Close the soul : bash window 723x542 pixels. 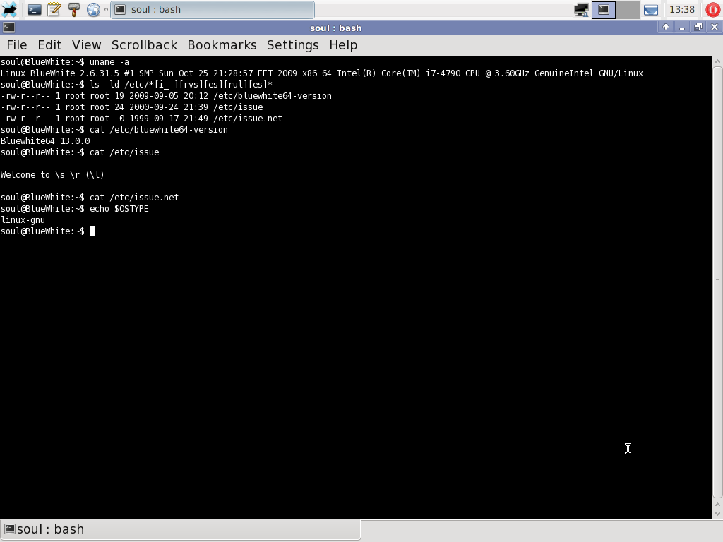tap(715, 28)
